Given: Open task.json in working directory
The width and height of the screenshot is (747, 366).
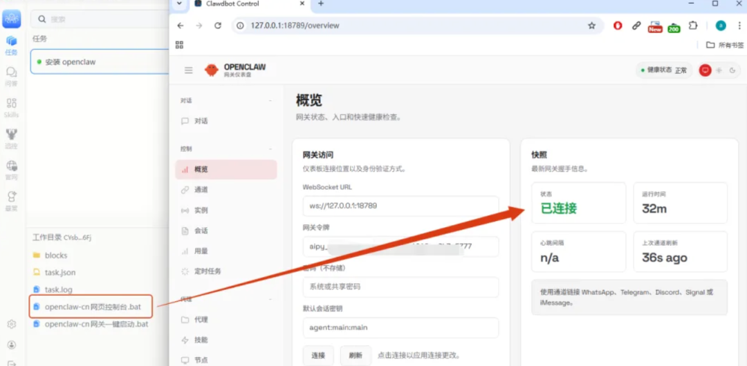Looking at the screenshot, I should click(54, 272).
